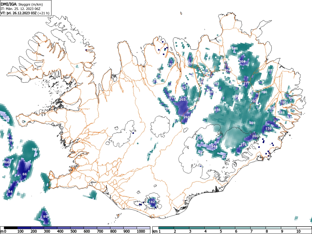Click the 182 value over the southern glacier

[x=152, y=202]
